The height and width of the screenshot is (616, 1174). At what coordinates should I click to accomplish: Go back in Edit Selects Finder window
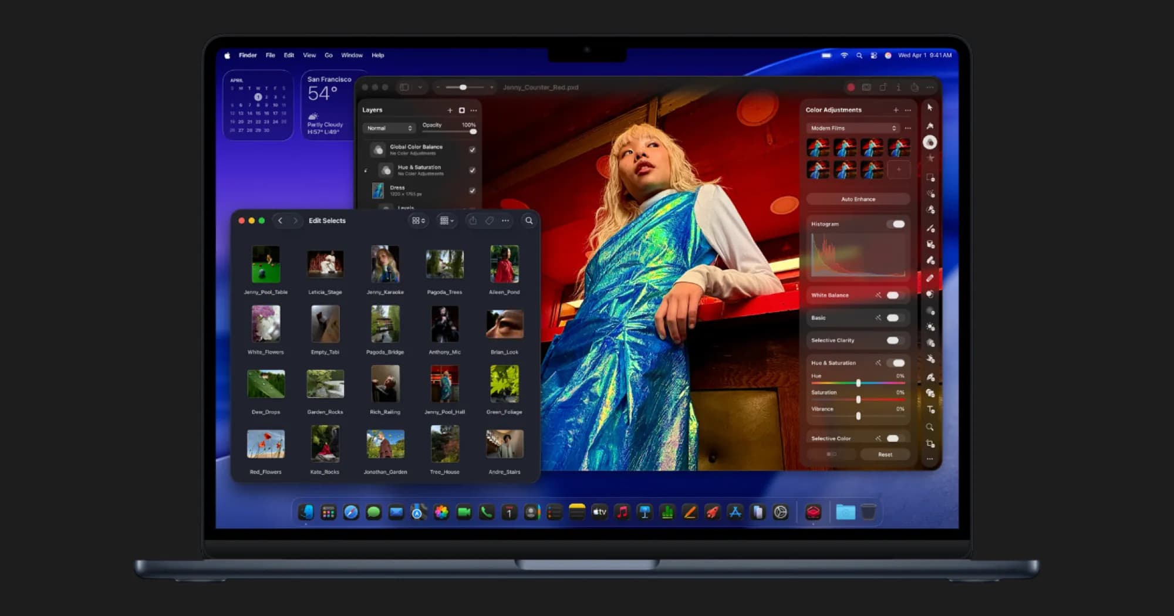[x=280, y=221]
